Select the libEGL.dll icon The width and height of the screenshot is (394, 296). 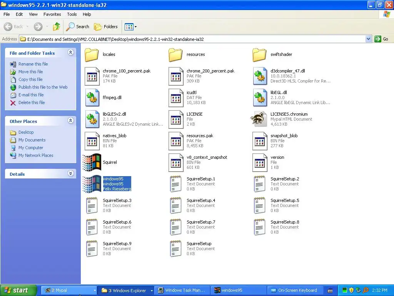(260, 98)
